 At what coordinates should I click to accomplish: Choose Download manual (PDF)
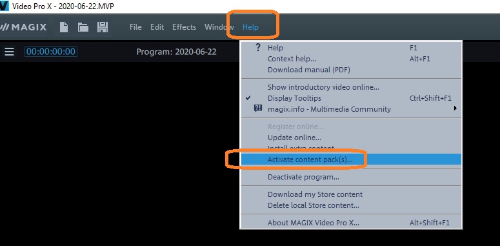pos(308,70)
